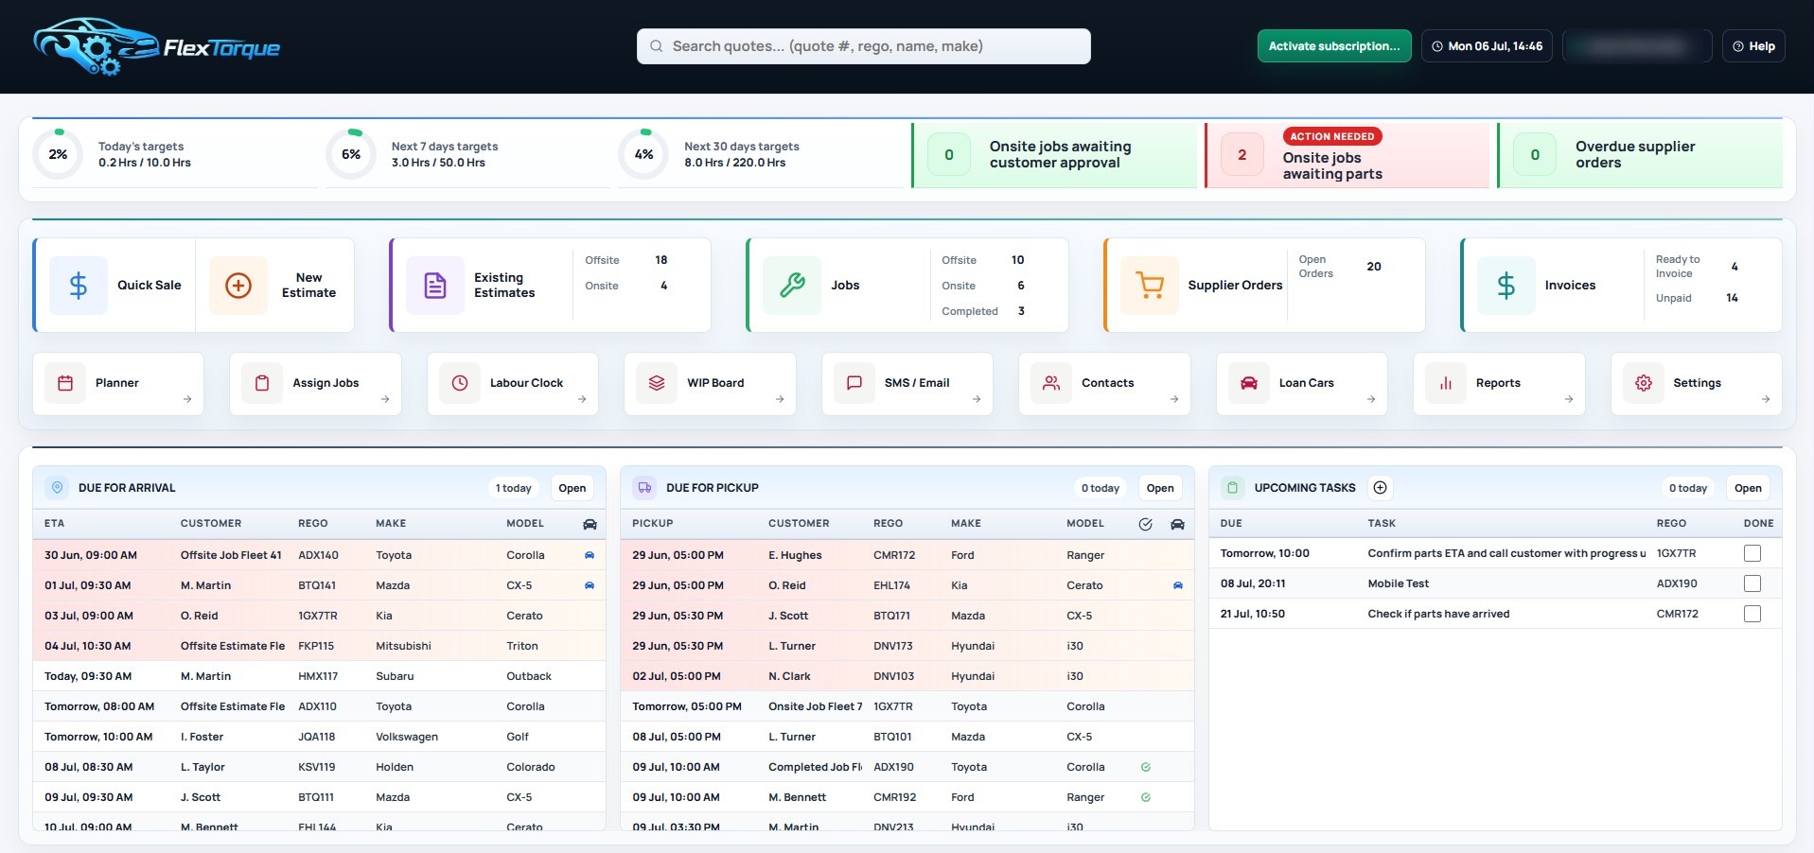Click the WIP Board arrow
1814x853 pixels.
780,399
